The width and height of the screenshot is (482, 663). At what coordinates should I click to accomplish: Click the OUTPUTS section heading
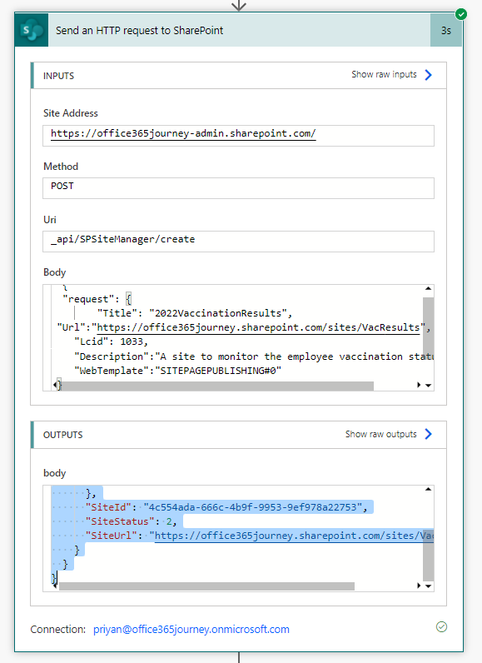click(x=63, y=435)
